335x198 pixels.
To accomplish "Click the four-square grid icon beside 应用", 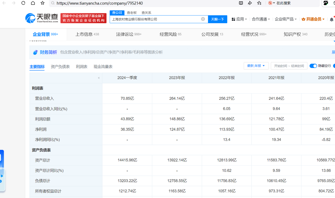I will tap(233, 19).
